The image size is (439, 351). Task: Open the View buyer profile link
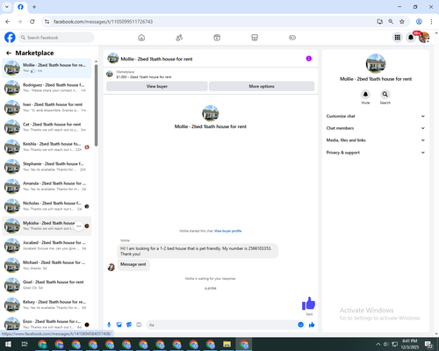pyautogui.click(x=228, y=231)
